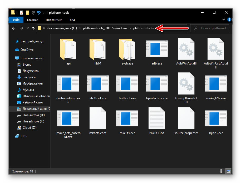This screenshot has height=183, width=241.
Task: Switch to the Вид ribbon tab
Action: pos(72,20)
